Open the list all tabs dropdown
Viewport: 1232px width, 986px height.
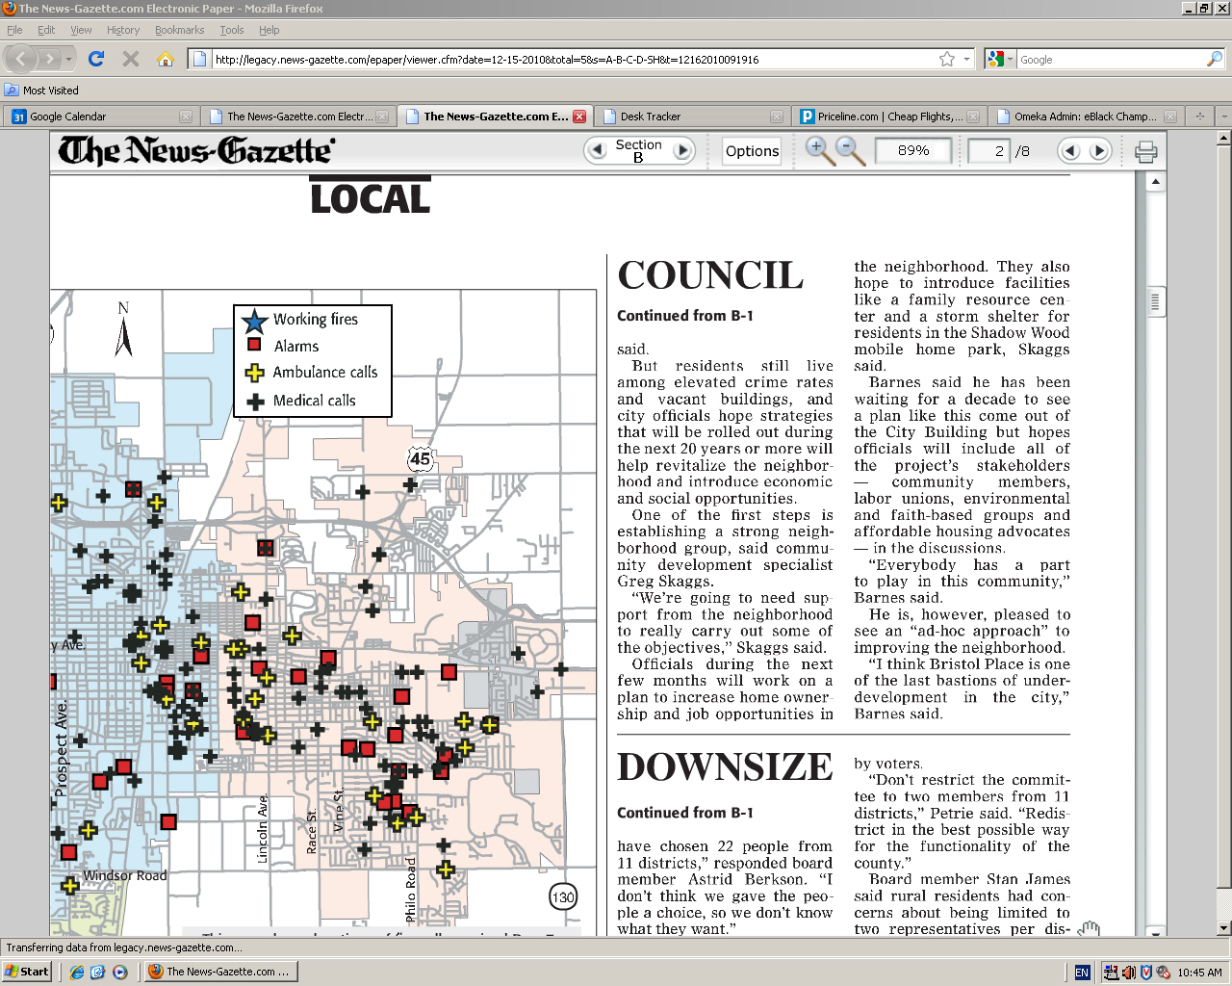point(1223,117)
